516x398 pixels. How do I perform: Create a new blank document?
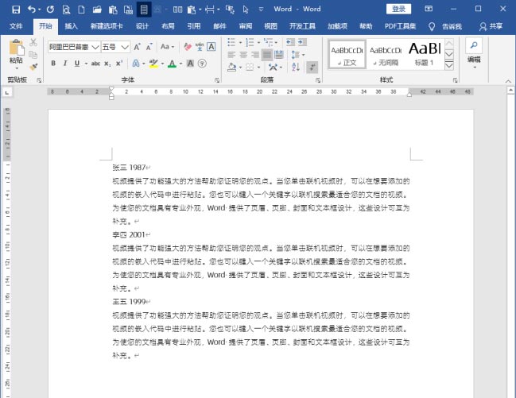(x=81, y=10)
